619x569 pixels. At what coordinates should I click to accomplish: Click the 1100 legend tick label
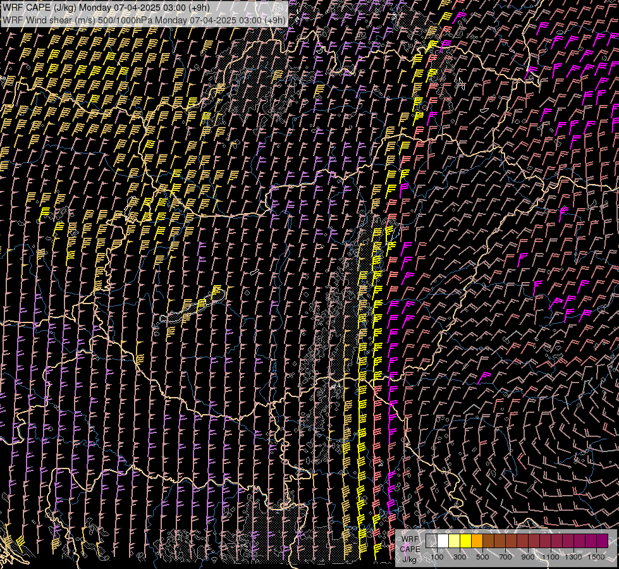tap(551, 557)
